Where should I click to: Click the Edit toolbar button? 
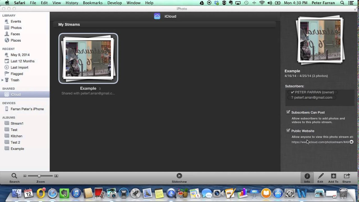(321, 178)
